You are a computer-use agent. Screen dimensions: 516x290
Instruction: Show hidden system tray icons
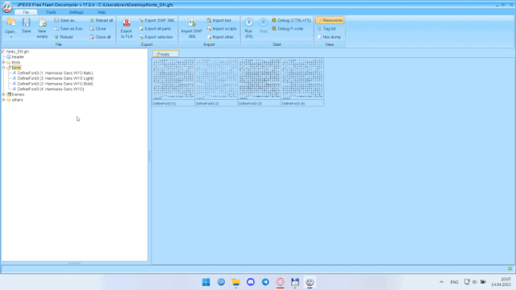click(441, 282)
